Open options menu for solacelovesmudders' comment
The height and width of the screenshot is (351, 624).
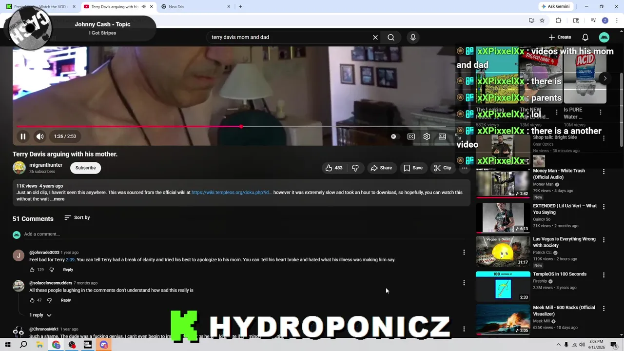pyautogui.click(x=464, y=283)
